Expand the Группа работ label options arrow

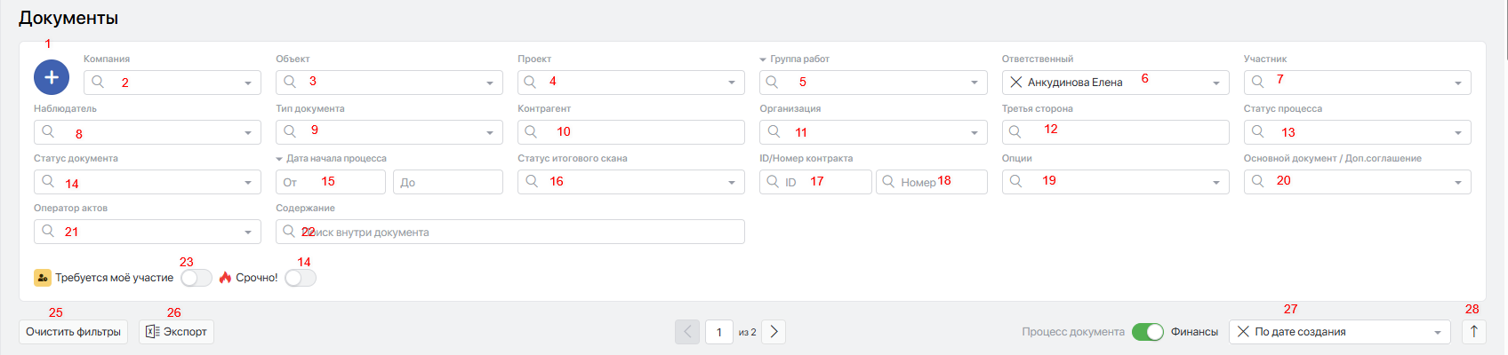[x=763, y=59]
